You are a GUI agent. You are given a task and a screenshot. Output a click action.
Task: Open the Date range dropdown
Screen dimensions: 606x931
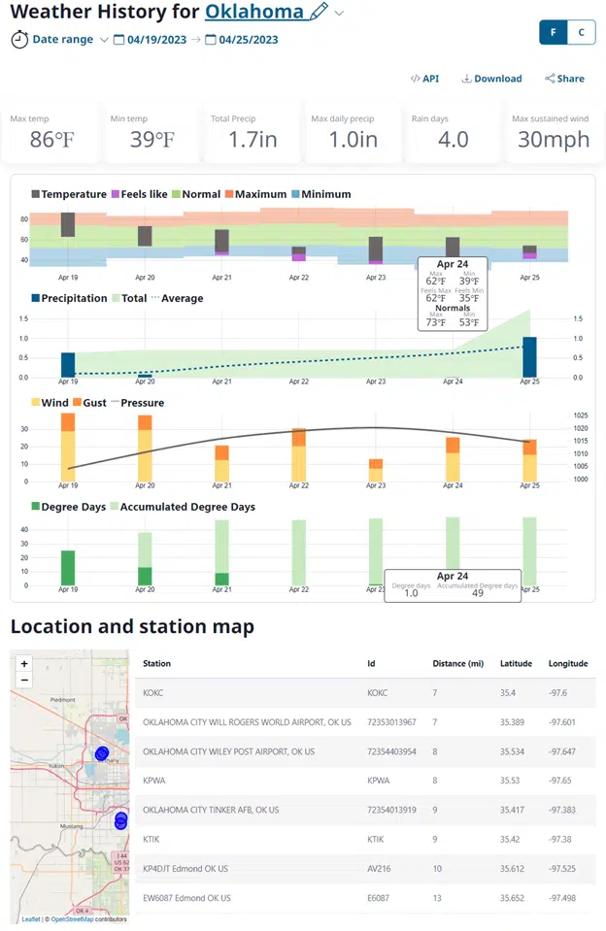[x=104, y=40]
